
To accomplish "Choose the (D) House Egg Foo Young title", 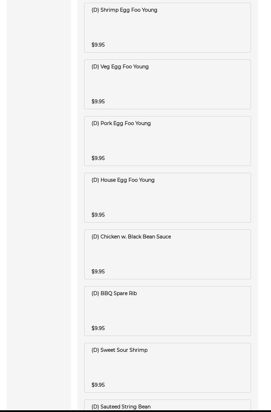I will pos(123,180).
